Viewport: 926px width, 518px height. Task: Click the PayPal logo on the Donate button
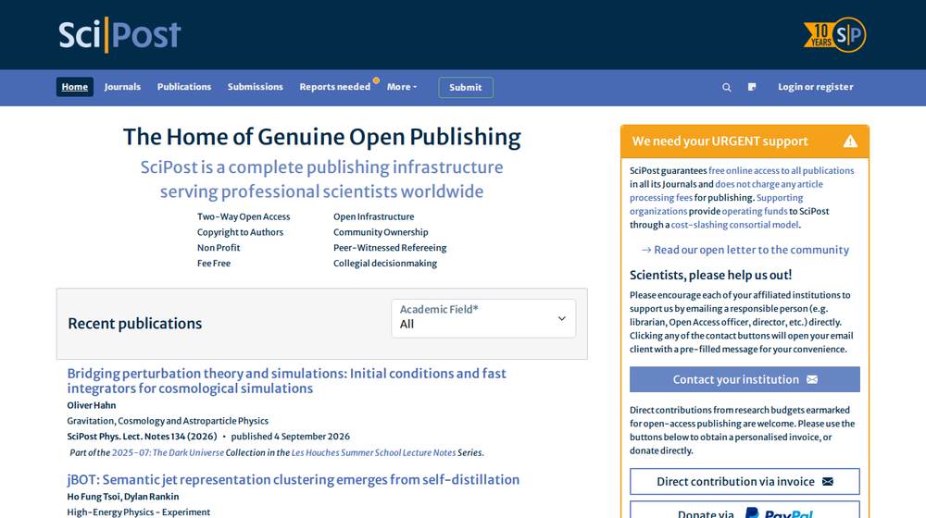pos(779,512)
